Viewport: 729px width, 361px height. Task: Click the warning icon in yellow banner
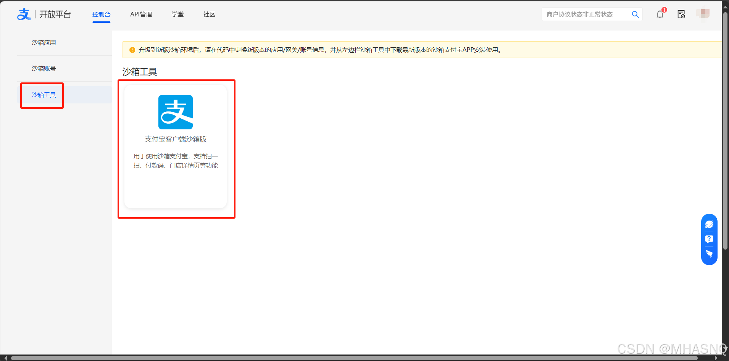(x=132, y=50)
